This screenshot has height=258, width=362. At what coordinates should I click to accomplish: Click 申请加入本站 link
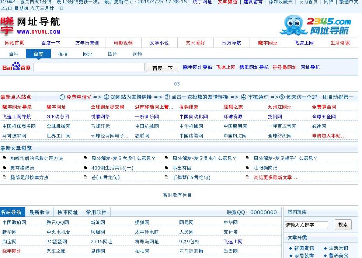[x=329, y=136]
